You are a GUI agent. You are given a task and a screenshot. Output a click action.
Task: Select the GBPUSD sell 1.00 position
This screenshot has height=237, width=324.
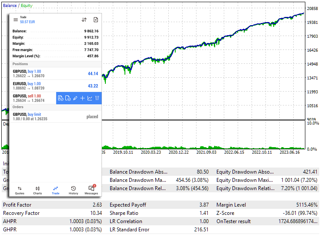(x=33, y=98)
